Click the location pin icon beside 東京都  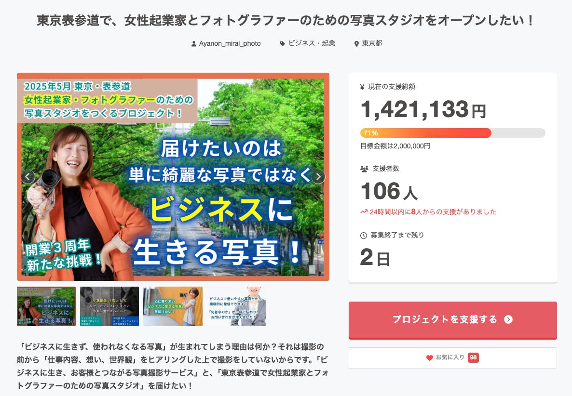356,44
